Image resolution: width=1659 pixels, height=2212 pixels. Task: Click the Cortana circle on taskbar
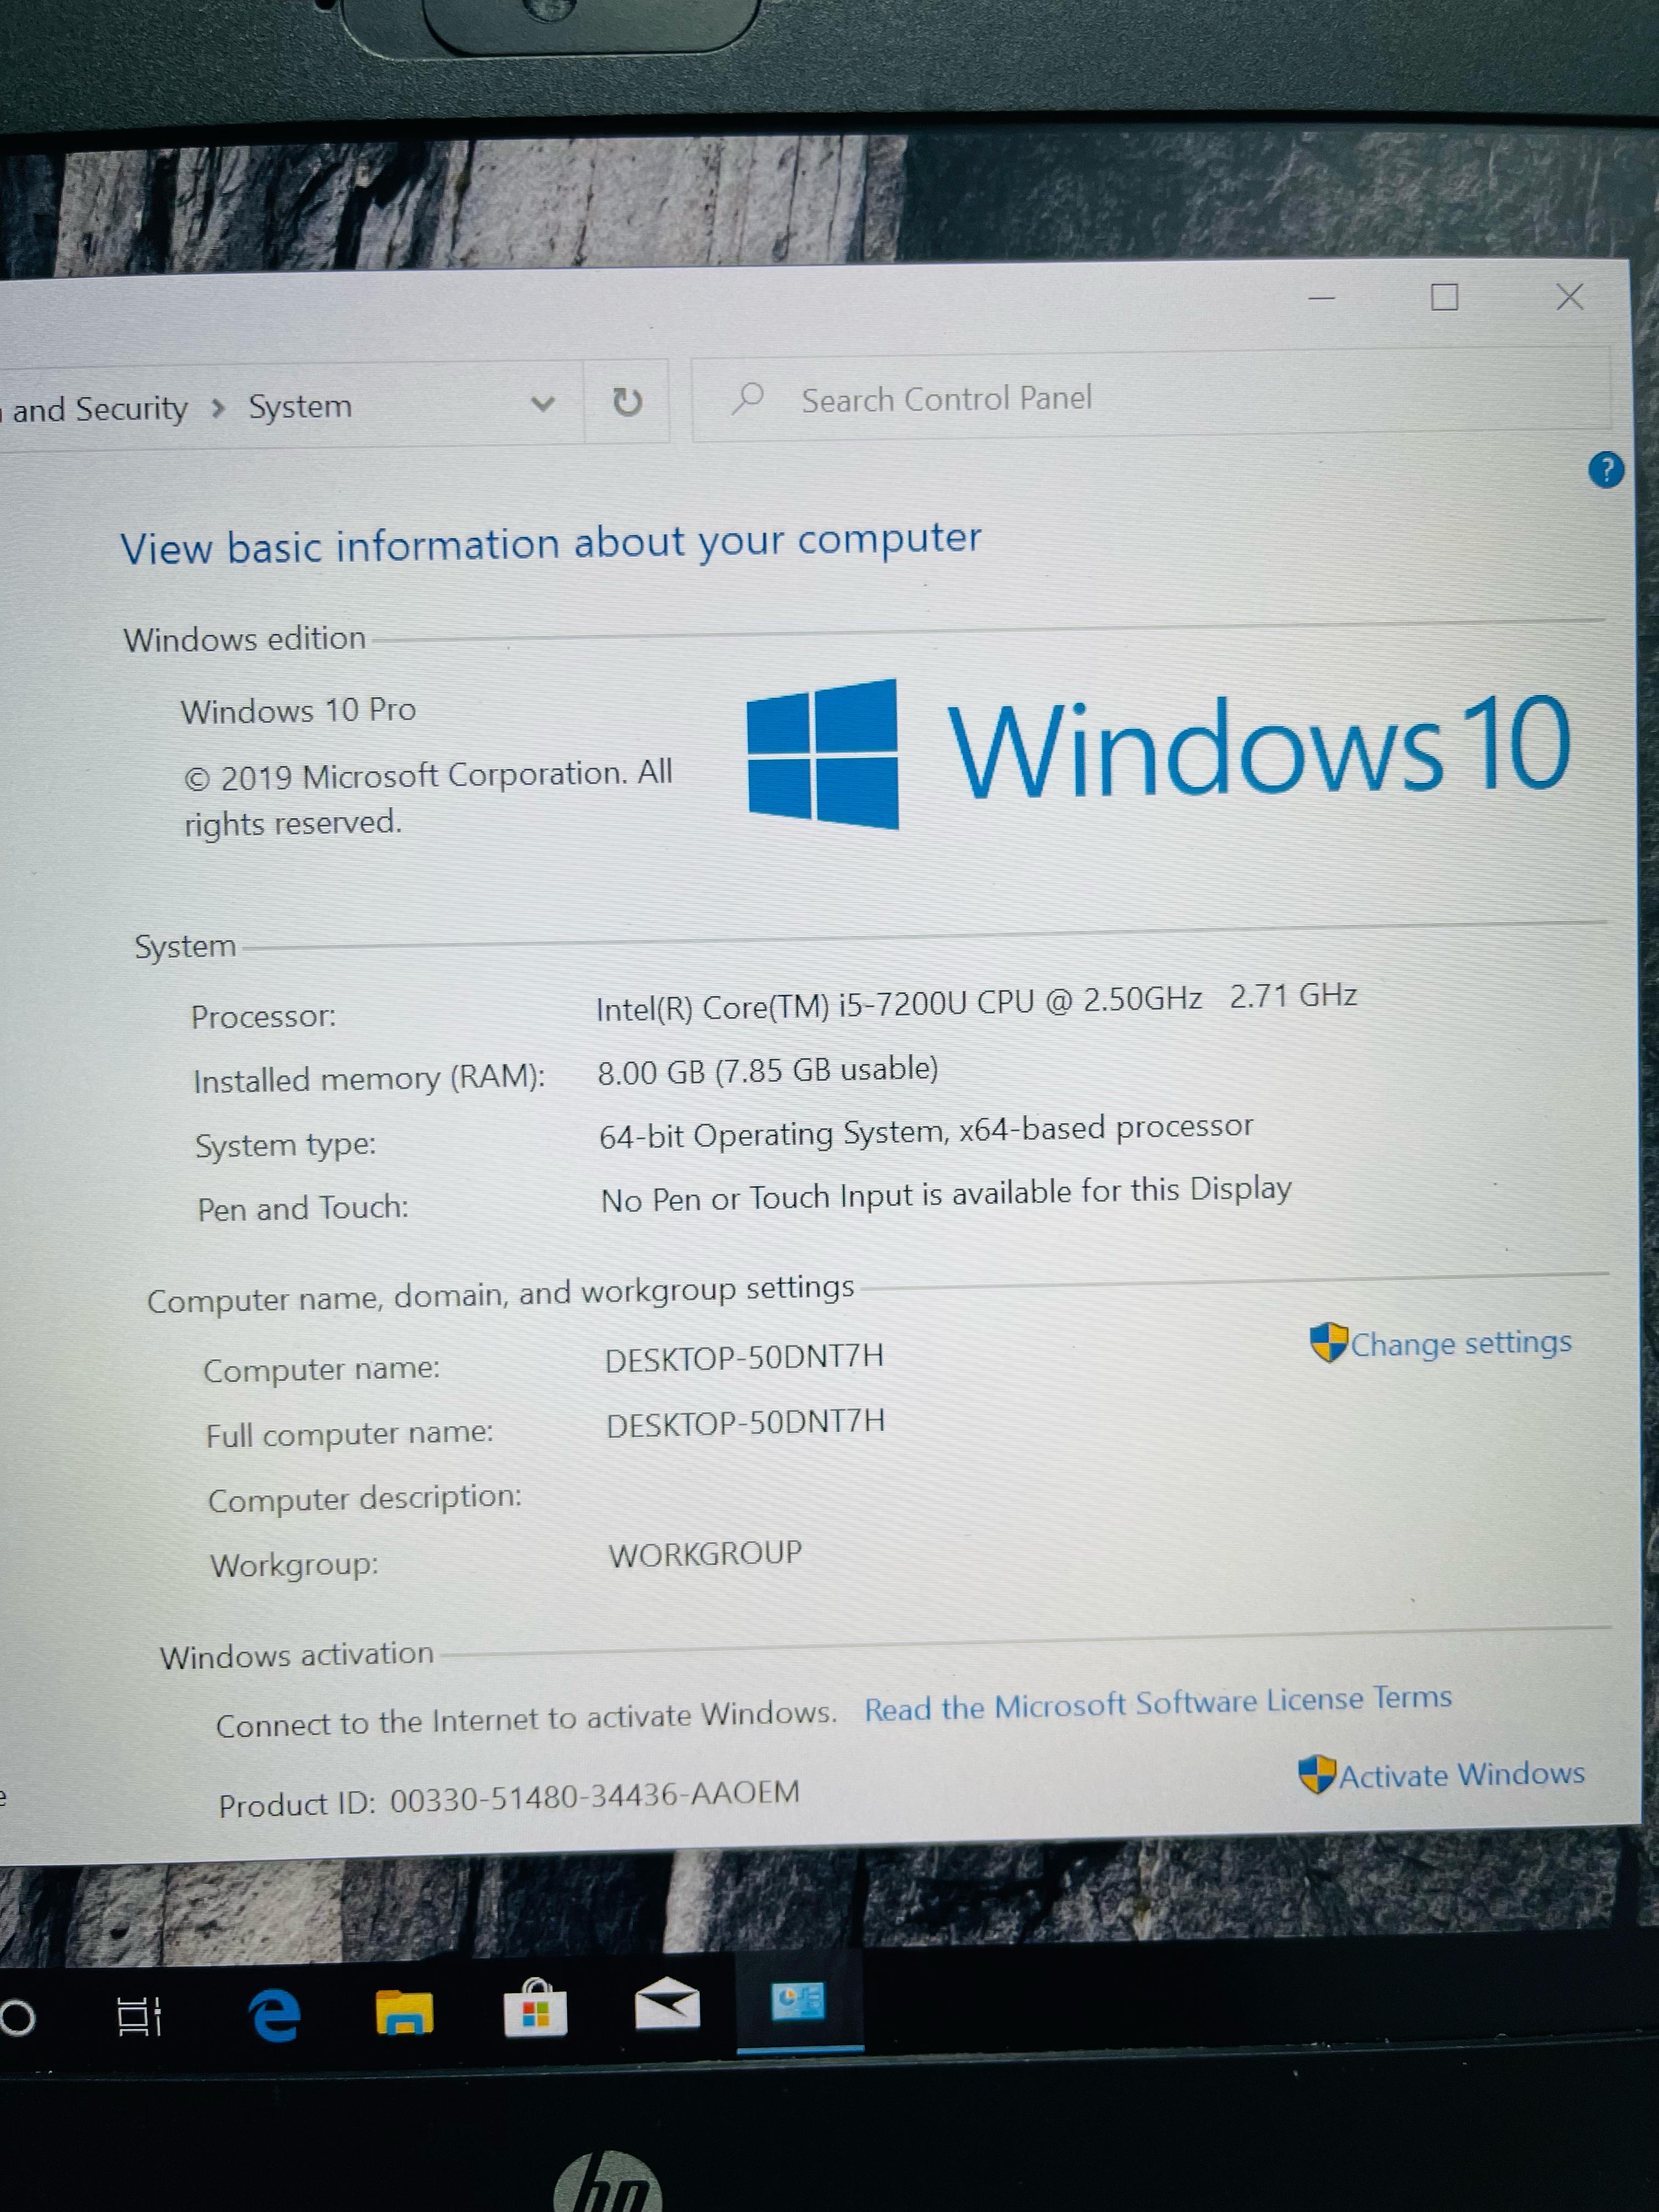tap(17, 2018)
